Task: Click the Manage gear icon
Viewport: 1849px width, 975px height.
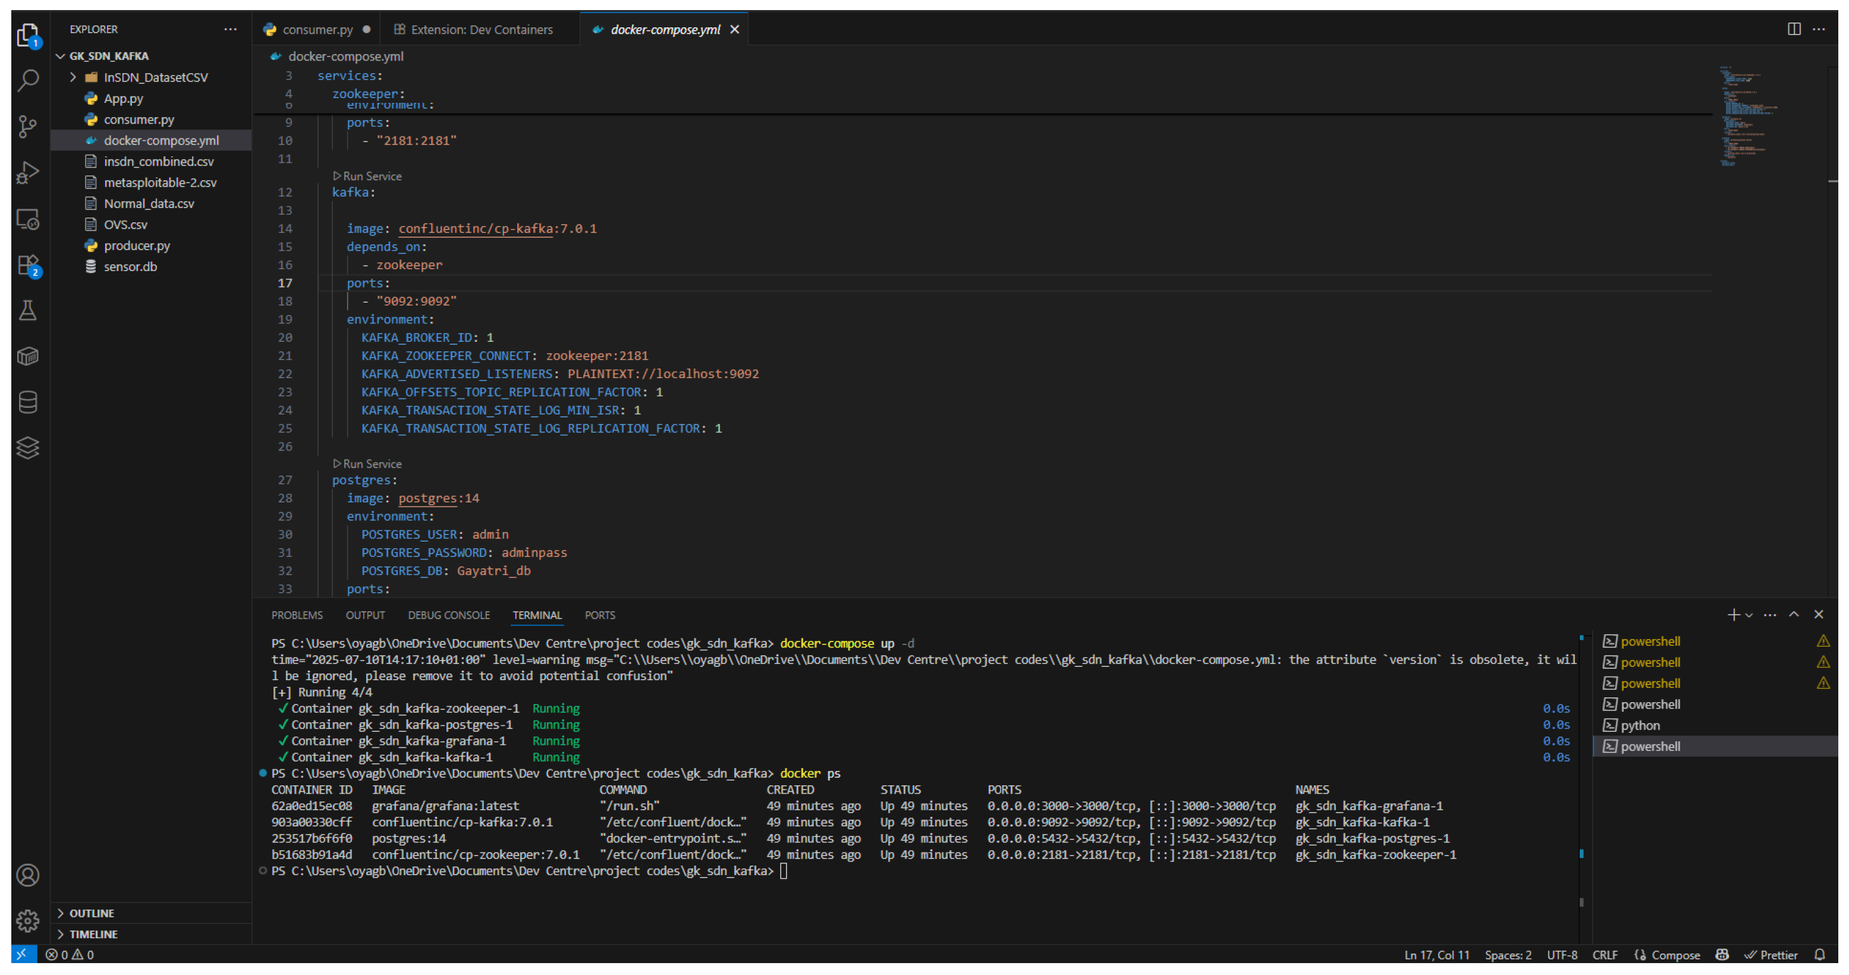Action: 27,920
